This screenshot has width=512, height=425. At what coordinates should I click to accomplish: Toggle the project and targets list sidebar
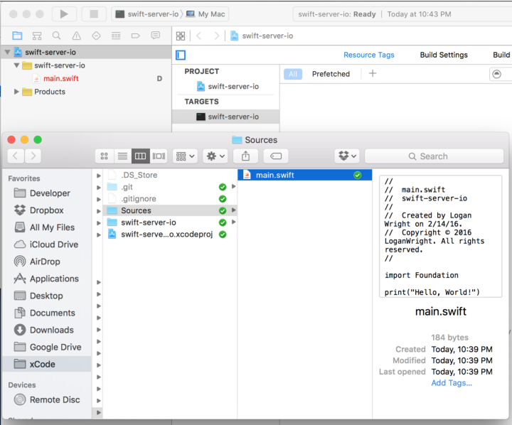point(181,55)
